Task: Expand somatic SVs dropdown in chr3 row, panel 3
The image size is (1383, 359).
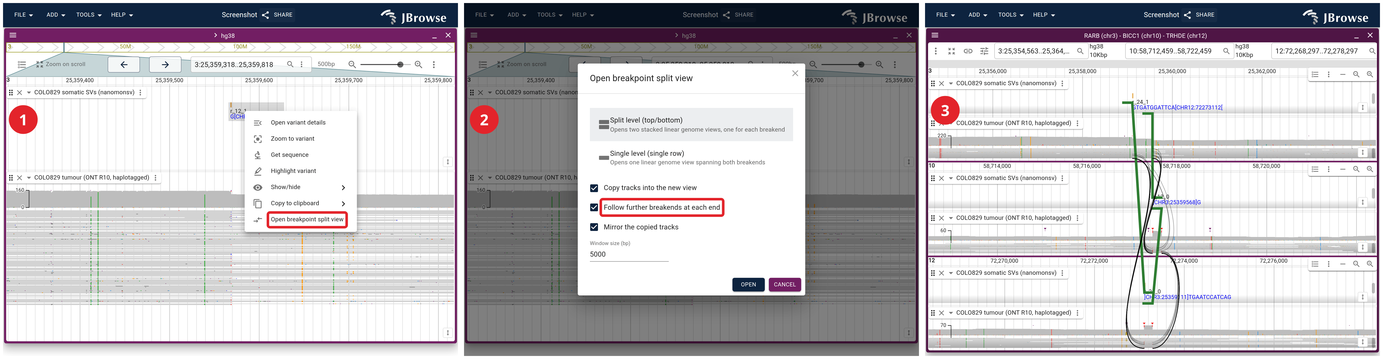Action: 951,84
